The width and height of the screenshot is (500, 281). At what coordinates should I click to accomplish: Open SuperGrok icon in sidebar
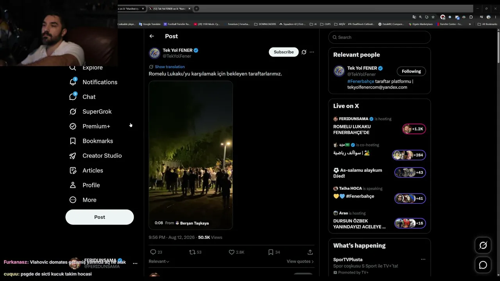click(73, 112)
